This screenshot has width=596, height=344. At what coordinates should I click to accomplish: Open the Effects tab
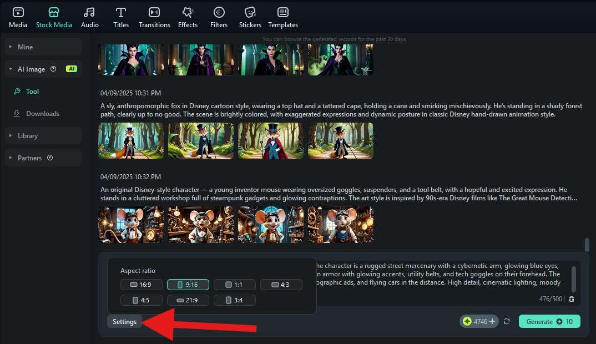tap(188, 18)
